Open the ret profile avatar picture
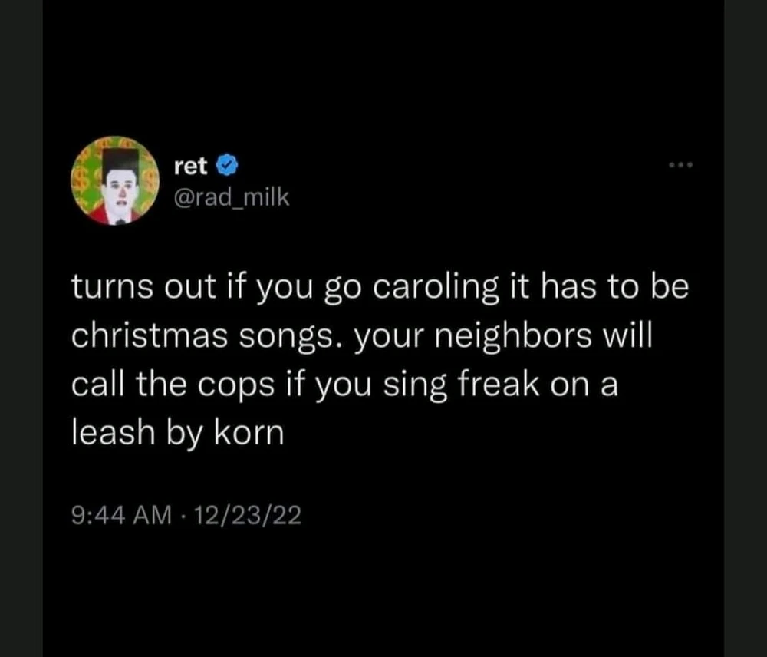The width and height of the screenshot is (767, 657). tap(115, 180)
